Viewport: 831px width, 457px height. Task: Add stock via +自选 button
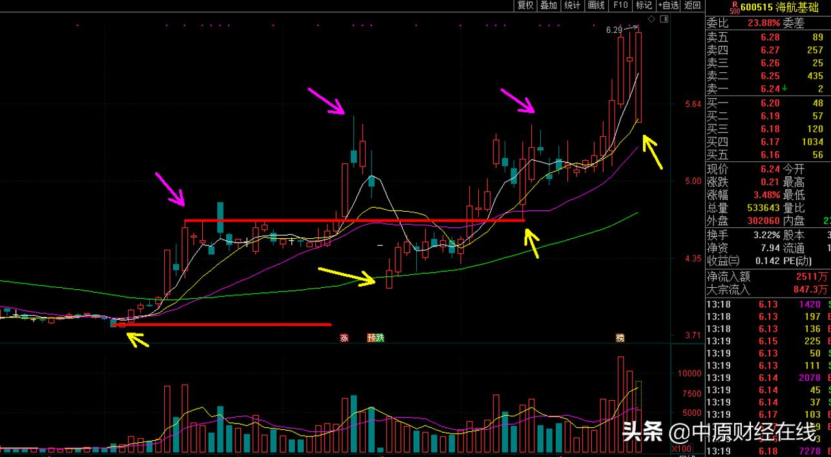(668, 5)
